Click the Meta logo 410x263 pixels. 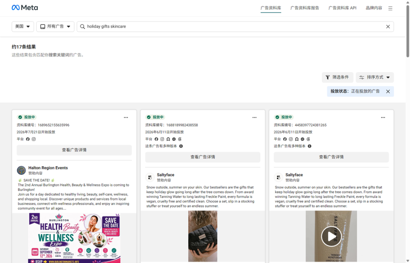(x=25, y=8)
